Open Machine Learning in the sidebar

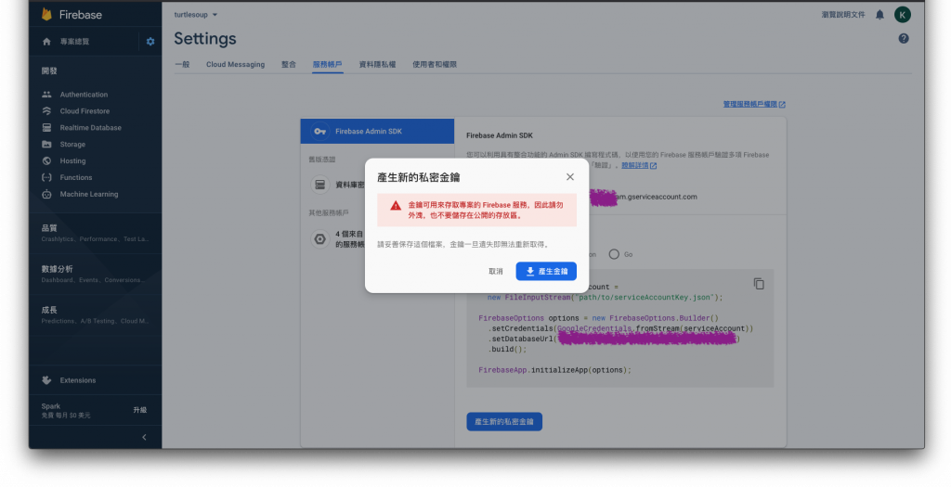pos(88,195)
